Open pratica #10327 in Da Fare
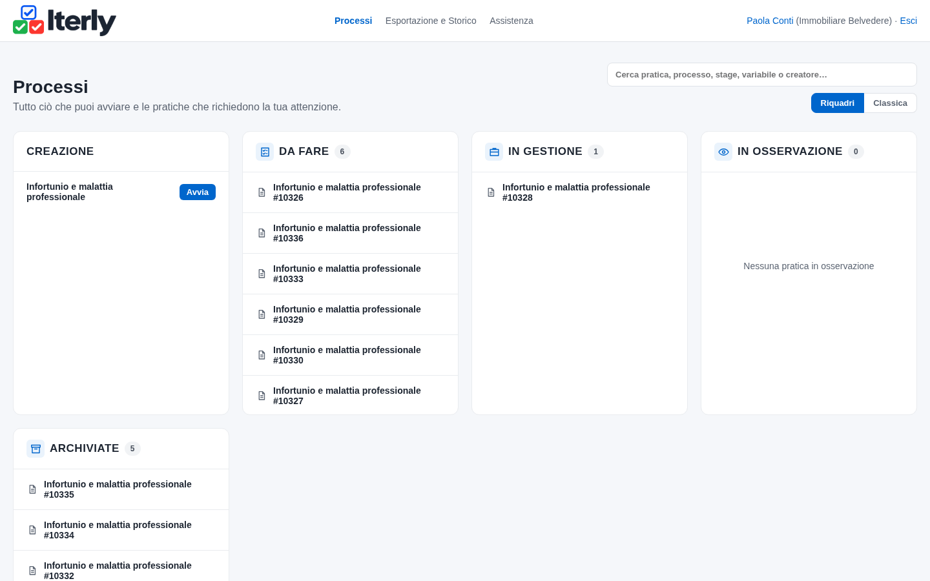 (x=350, y=396)
